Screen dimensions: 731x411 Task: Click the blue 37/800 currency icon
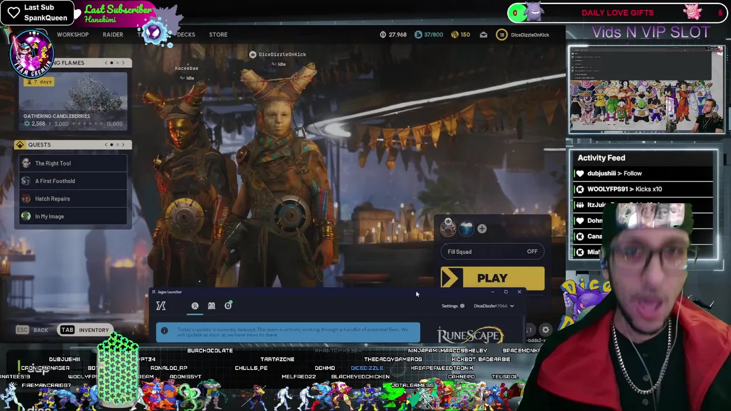click(418, 35)
